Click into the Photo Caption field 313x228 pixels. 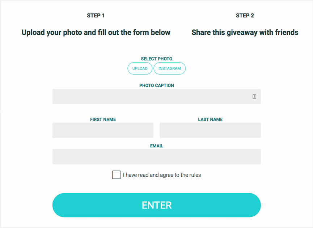156,97
